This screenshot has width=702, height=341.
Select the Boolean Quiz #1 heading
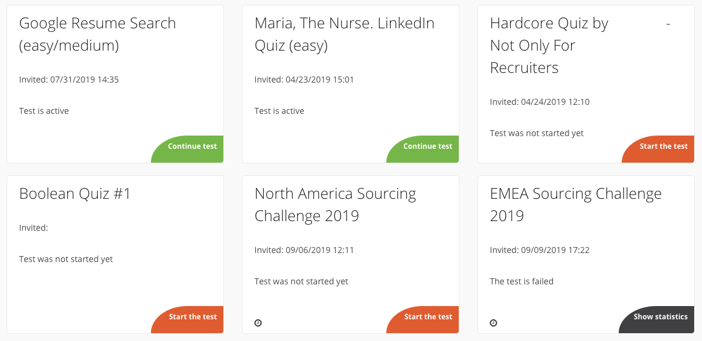click(75, 193)
